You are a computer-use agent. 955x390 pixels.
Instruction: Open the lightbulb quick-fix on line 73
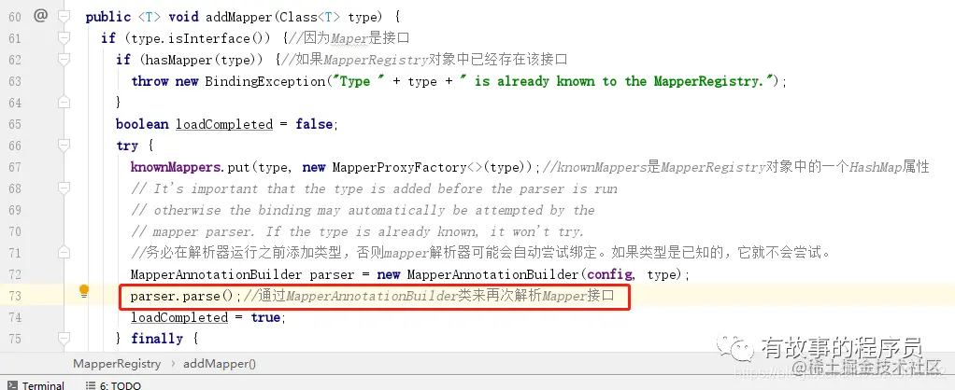pyautogui.click(x=84, y=291)
